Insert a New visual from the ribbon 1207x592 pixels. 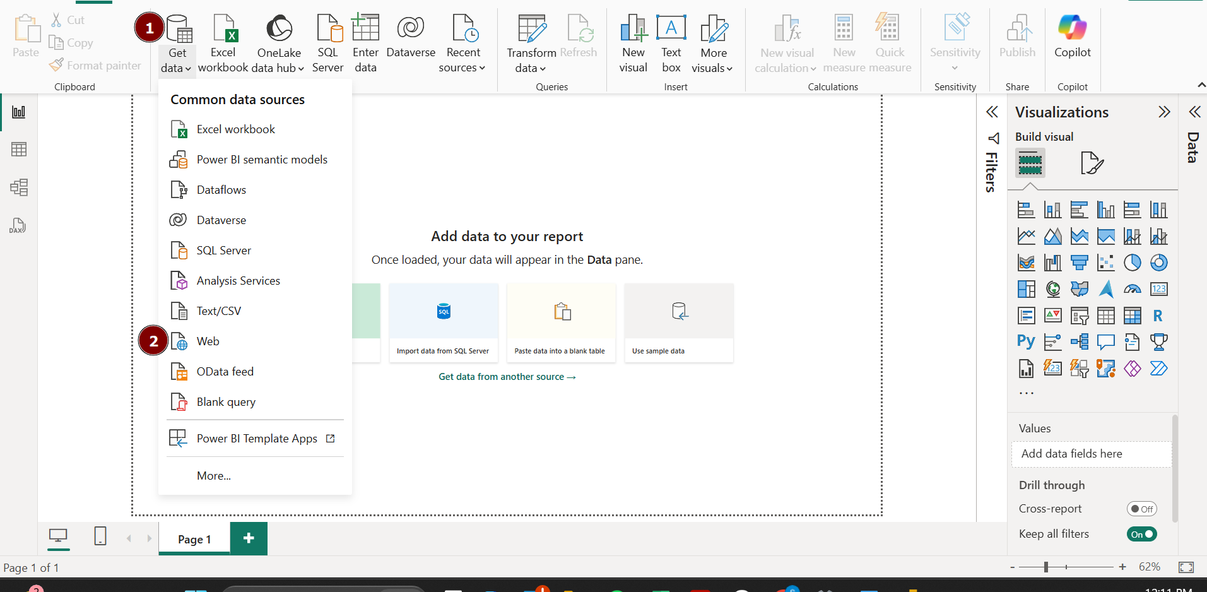(633, 43)
